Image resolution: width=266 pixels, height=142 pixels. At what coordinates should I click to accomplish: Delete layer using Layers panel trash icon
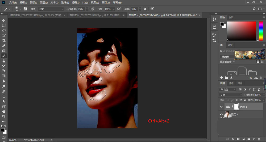(x=259, y=139)
